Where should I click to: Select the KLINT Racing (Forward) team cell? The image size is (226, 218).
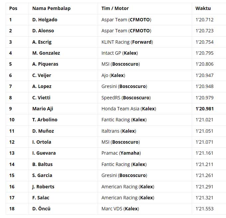coord(127,42)
